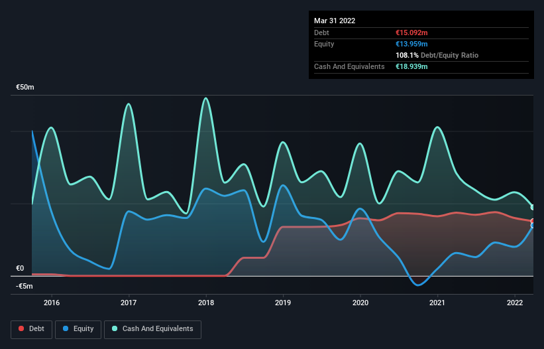
Task: Click the Debt label in tooltip
Action: [x=321, y=33]
